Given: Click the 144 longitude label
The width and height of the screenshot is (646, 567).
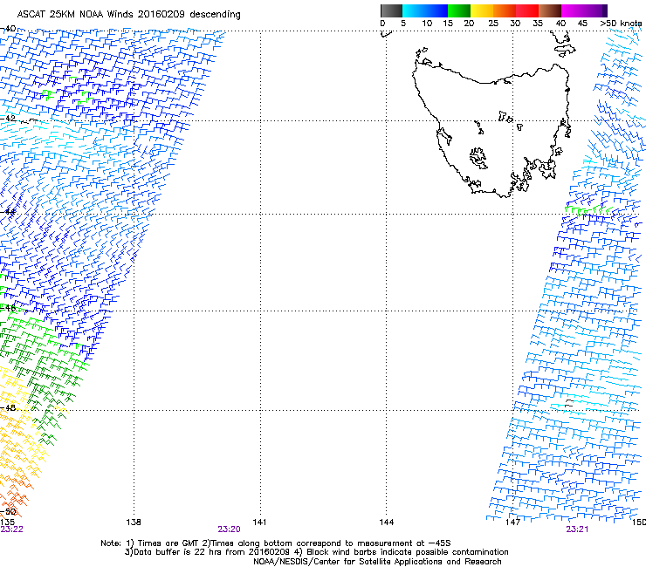Looking at the screenshot, I should point(387,523).
